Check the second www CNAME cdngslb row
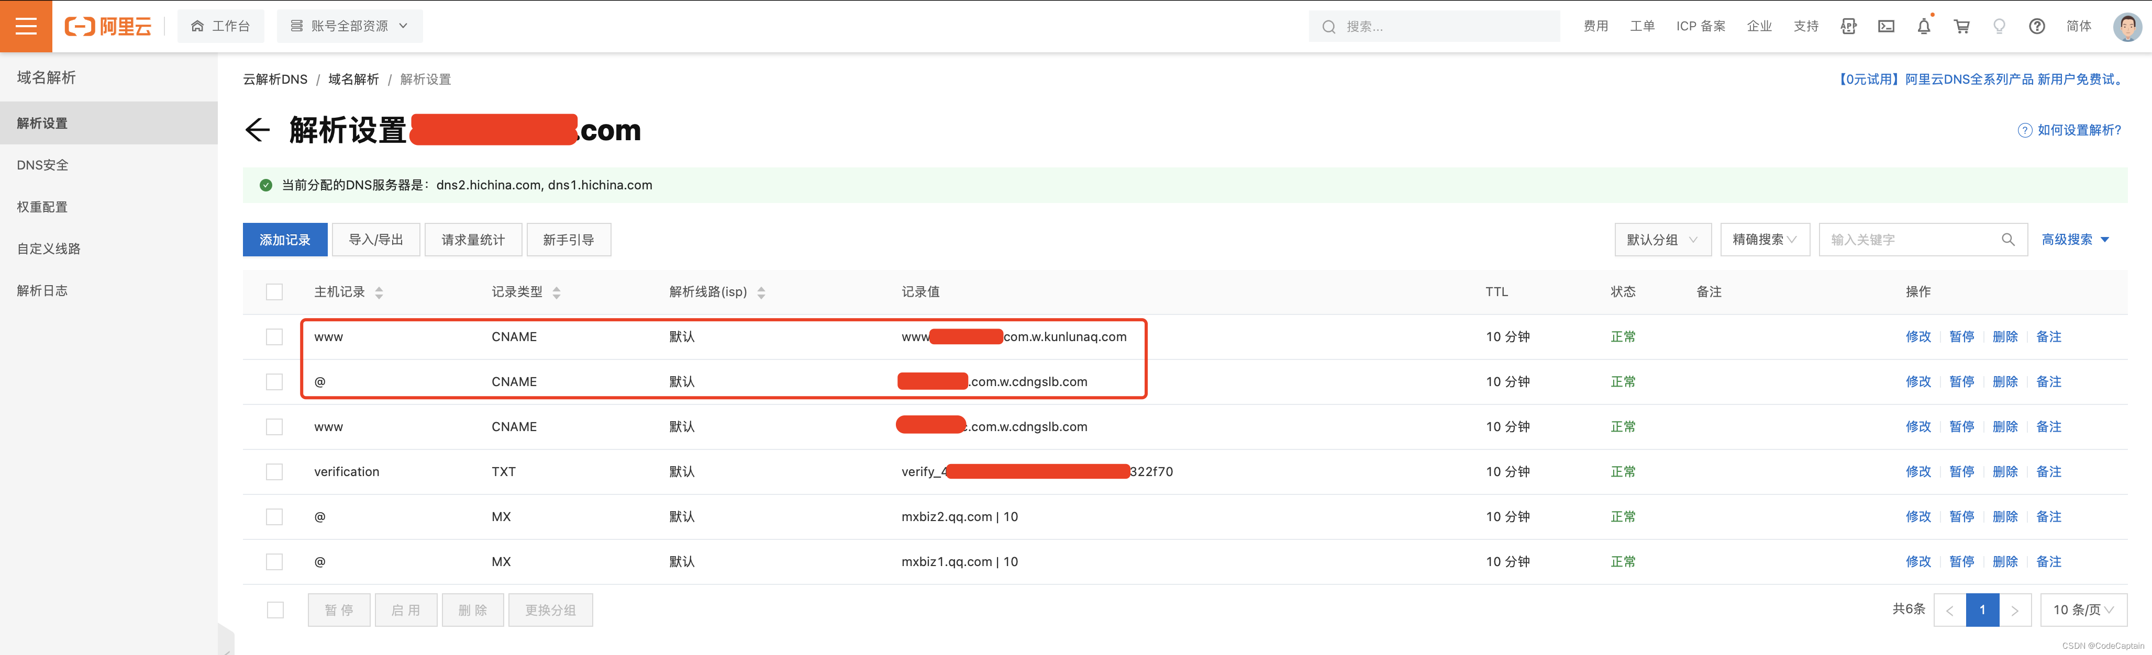Viewport: 2152px width, 655px height. coord(274,427)
